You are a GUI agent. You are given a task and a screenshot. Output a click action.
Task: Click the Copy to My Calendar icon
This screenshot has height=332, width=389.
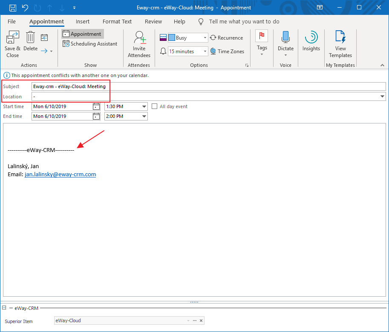pyautogui.click(x=44, y=37)
